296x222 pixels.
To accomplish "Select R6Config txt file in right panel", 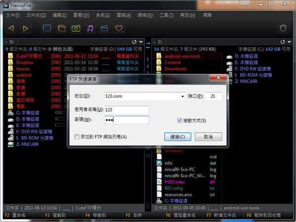I will click(174, 188).
